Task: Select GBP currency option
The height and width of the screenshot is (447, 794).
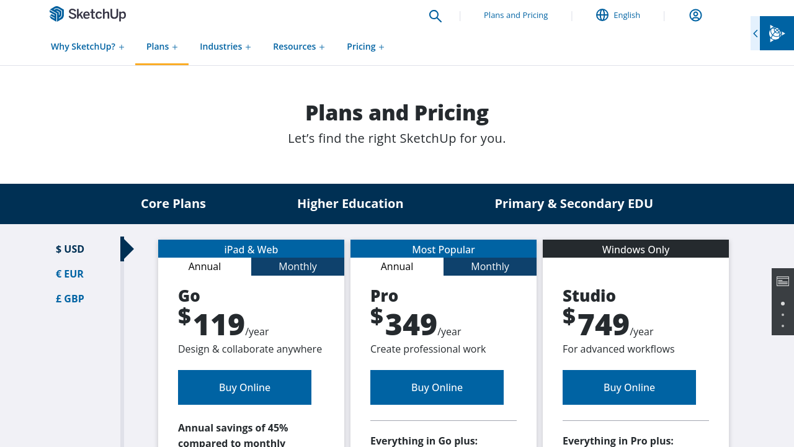Action: pos(70,299)
